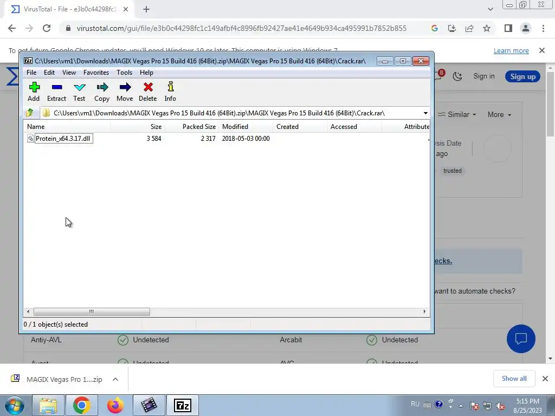Open the Chrome profile avatar
The height and width of the screenshot is (416, 555).
(x=526, y=28)
